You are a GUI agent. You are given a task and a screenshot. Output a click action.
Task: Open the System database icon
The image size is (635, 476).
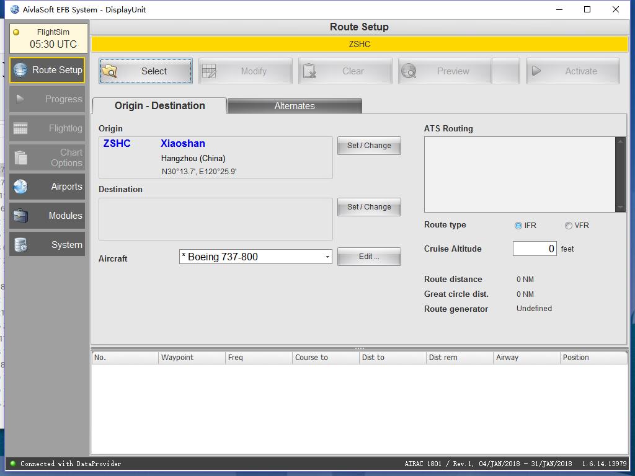pos(20,245)
